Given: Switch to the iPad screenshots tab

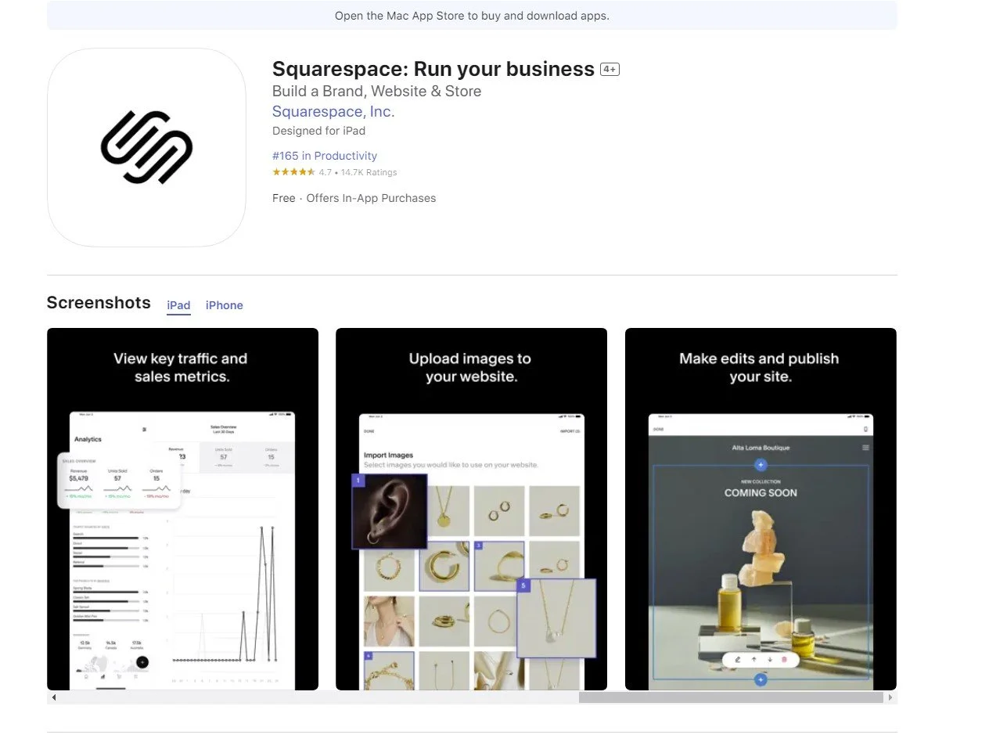Looking at the screenshot, I should pos(178,305).
